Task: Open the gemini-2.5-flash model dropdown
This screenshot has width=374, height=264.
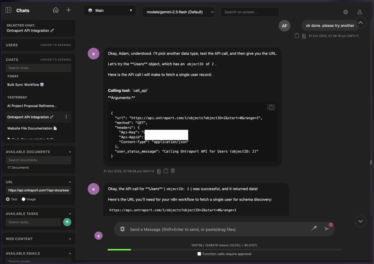Action: click(x=178, y=12)
